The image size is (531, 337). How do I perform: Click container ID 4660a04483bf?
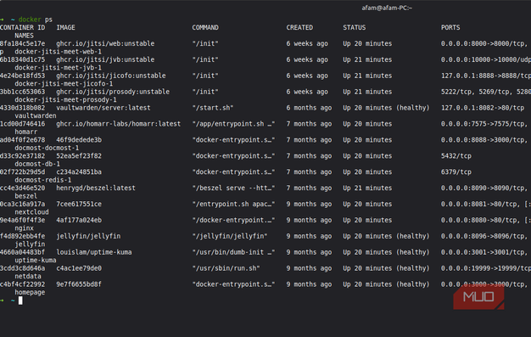tap(22, 252)
